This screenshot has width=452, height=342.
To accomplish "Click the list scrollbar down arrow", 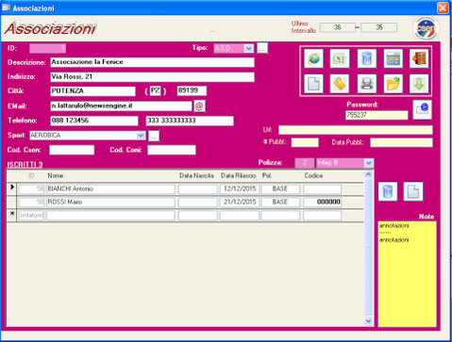I will click(369, 321).
